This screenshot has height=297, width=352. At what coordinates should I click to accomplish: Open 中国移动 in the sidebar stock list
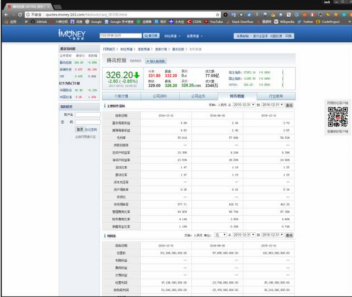pos(65,90)
